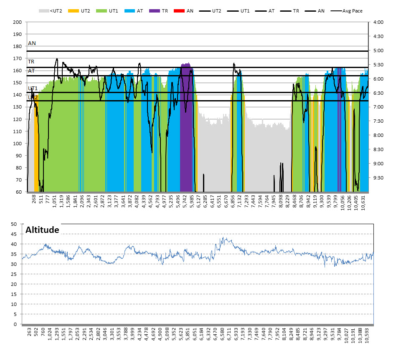The width and height of the screenshot is (396, 351).
Task: Click the AN threshold label inside the chart
Action: coord(32,43)
